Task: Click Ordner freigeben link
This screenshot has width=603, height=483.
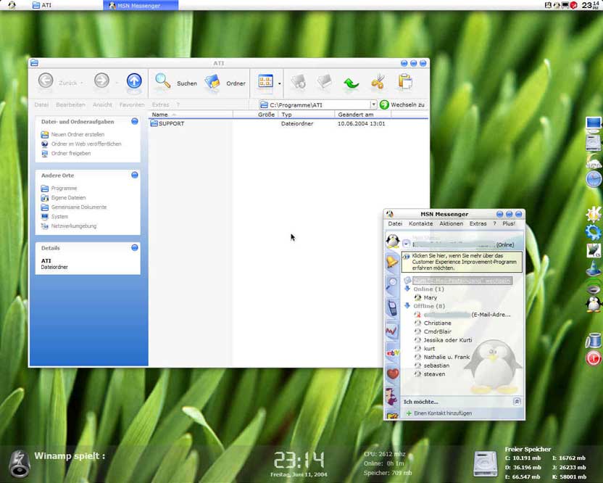Action: [71, 153]
